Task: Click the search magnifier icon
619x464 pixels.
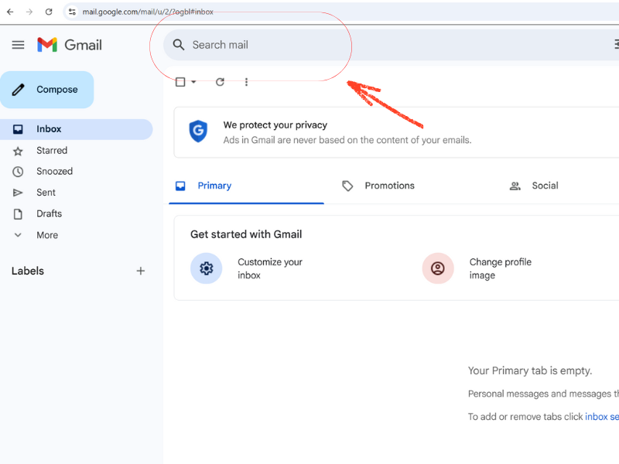Action: (179, 45)
